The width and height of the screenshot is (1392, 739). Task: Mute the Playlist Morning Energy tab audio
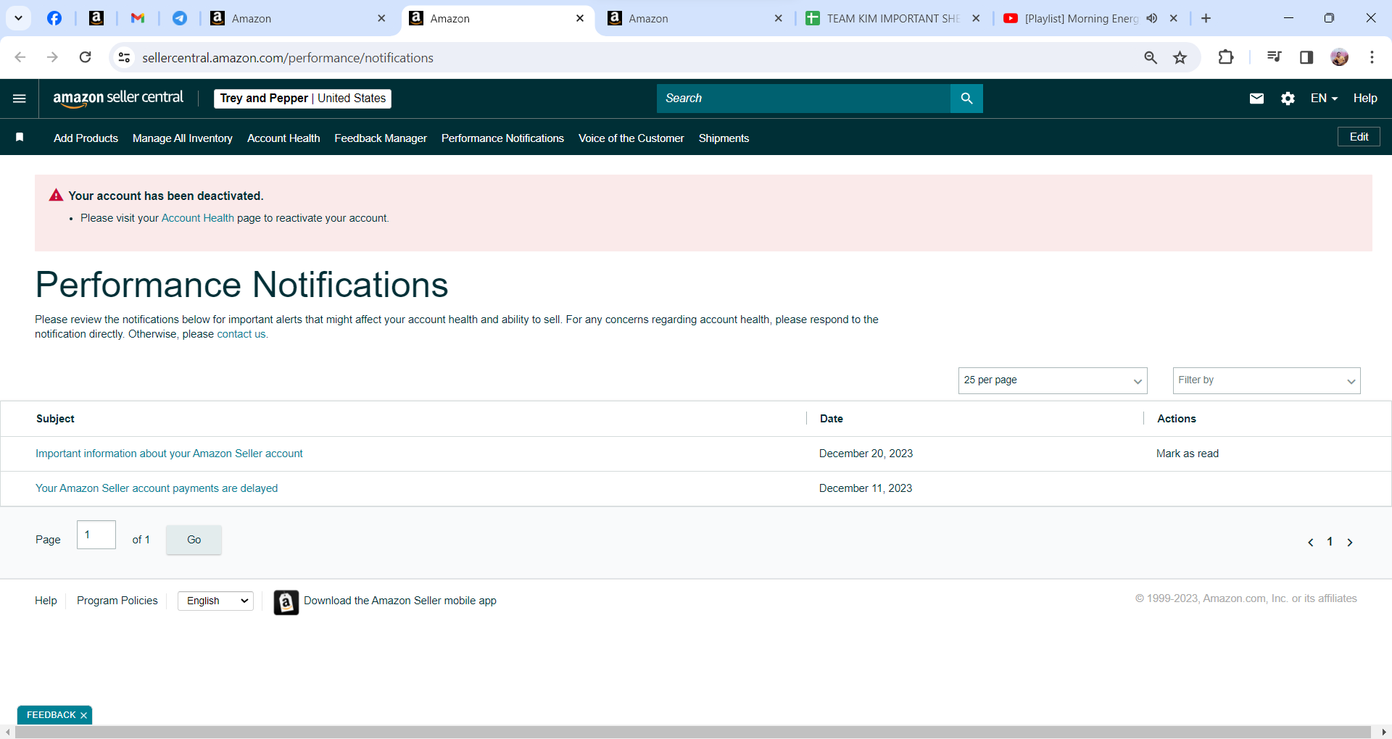[1152, 18]
